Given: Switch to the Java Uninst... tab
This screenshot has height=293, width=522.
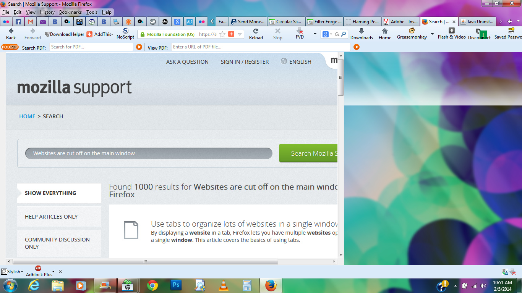Looking at the screenshot, I should [477, 22].
